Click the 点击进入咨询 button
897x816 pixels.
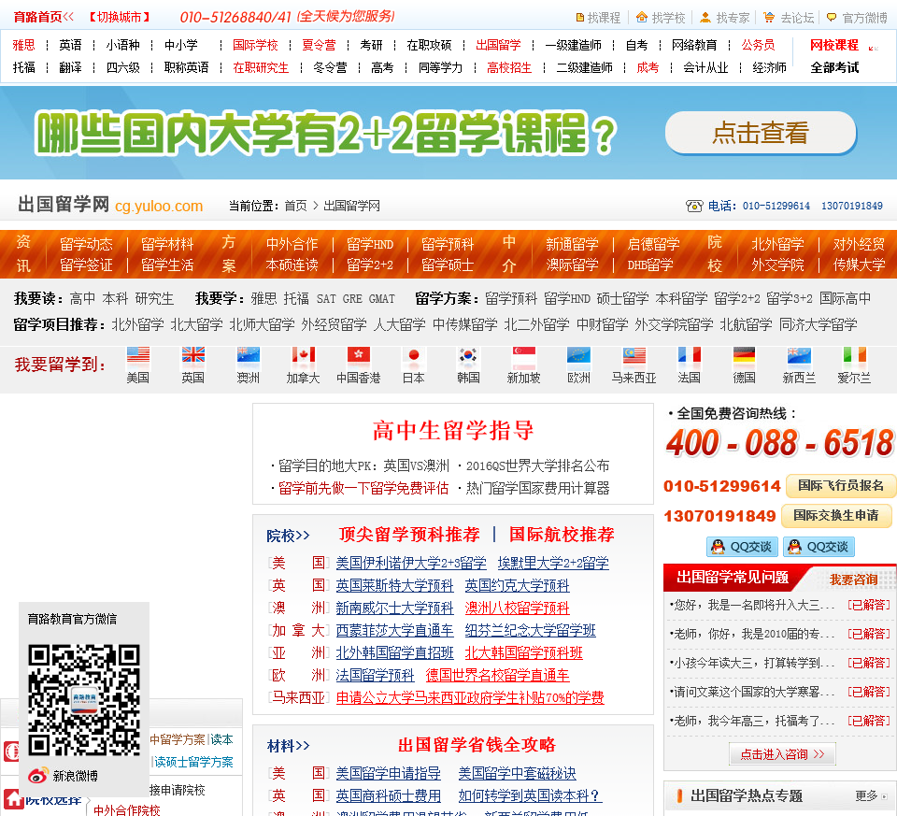coord(782,754)
